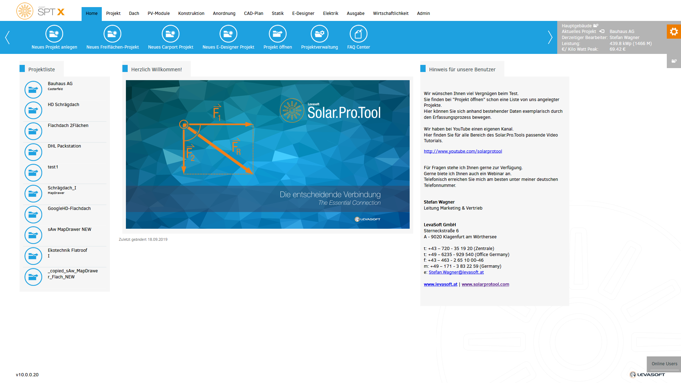The image size is (681, 383).
Task: Click the SPT X logo
Action: [41, 11]
